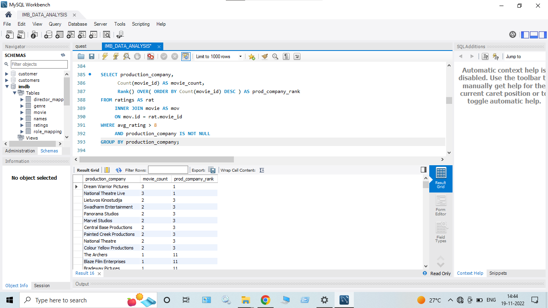Switch to the quest editor tab
548x308 pixels.
[81, 46]
